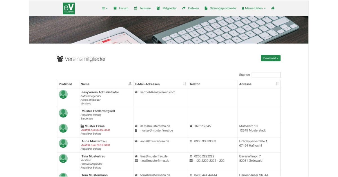Click Tina Musterfrau's profile picture
The width and height of the screenshot is (338, 177).
tap(63, 158)
